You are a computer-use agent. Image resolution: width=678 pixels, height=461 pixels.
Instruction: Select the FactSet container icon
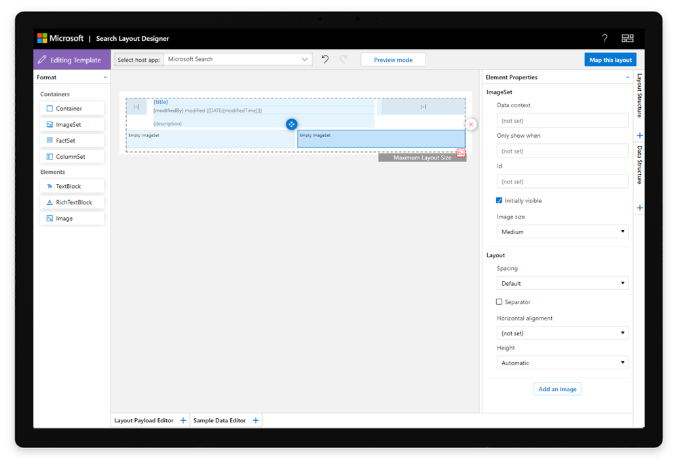[50, 141]
